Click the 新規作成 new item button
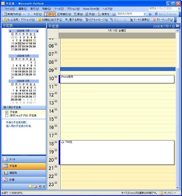The width and height of the screenshot is (182, 196). tap(12, 14)
